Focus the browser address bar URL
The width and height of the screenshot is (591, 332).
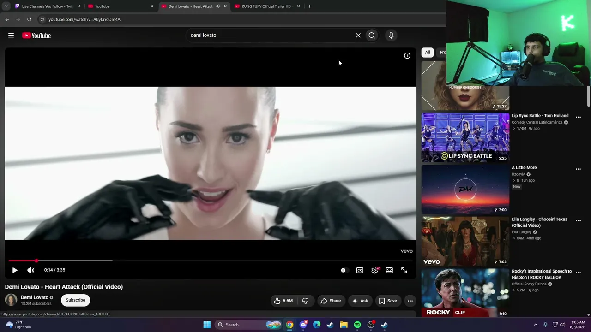point(84,19)
